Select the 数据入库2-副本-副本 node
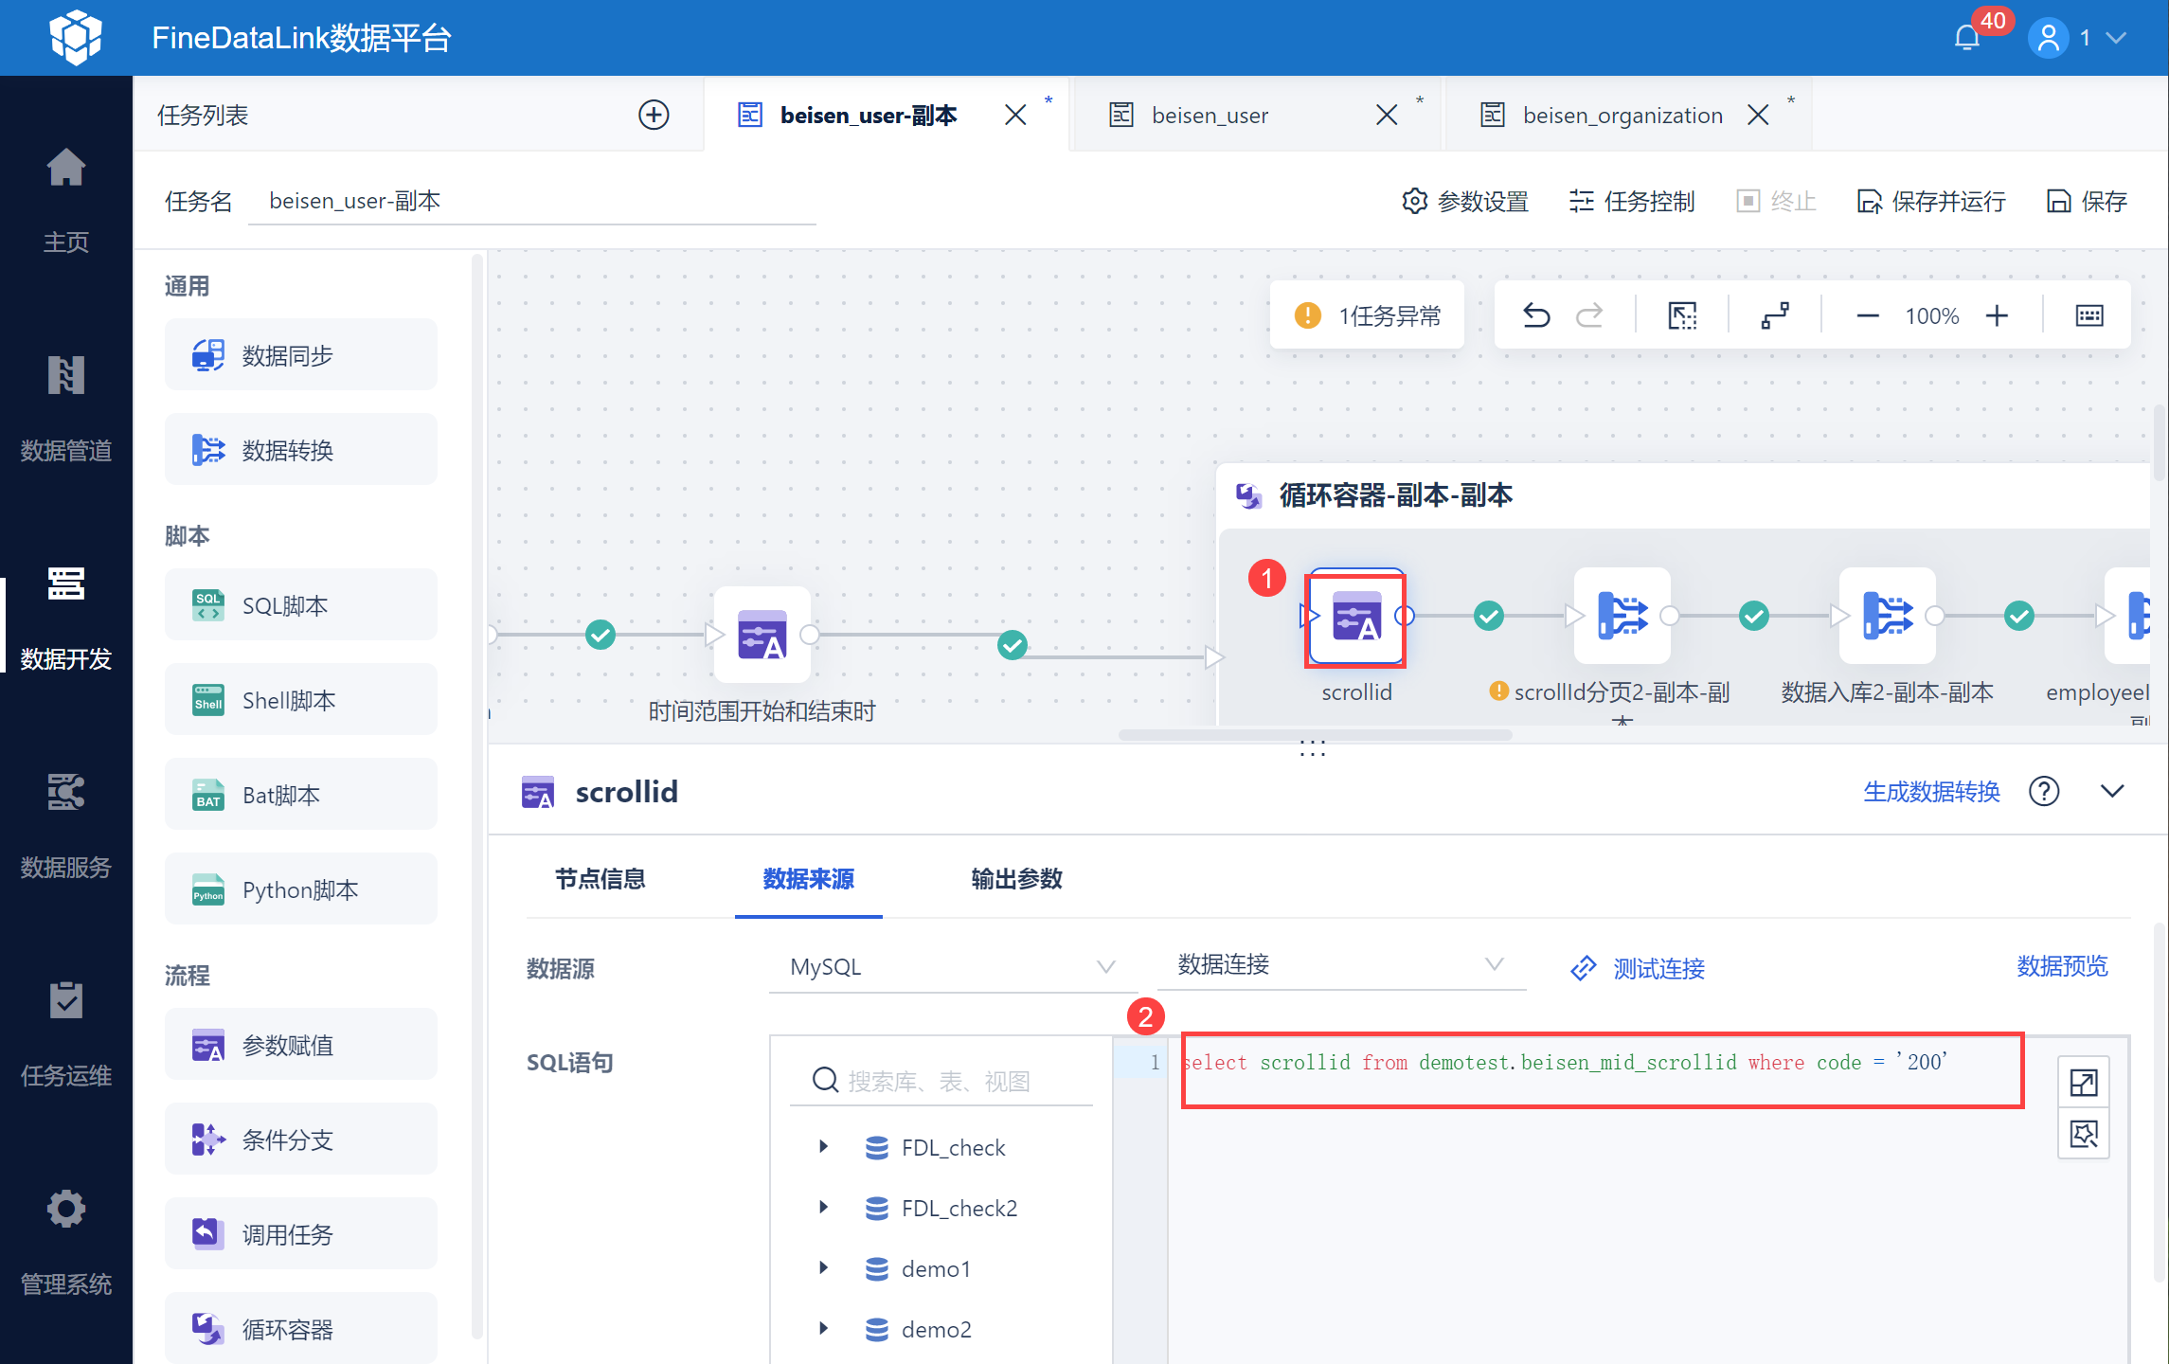 (1887, 617)
